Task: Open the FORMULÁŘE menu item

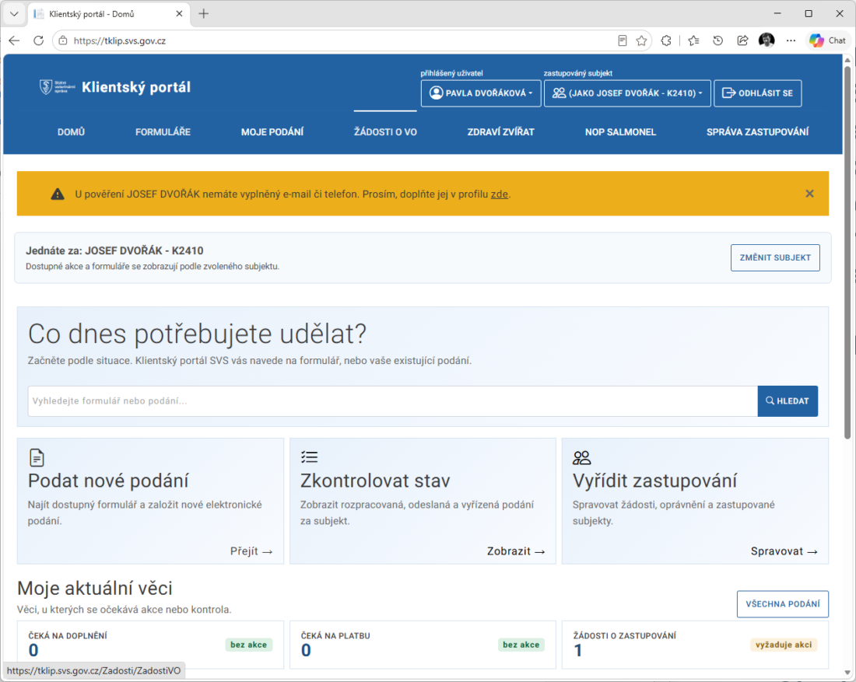Action: (163, 132)
